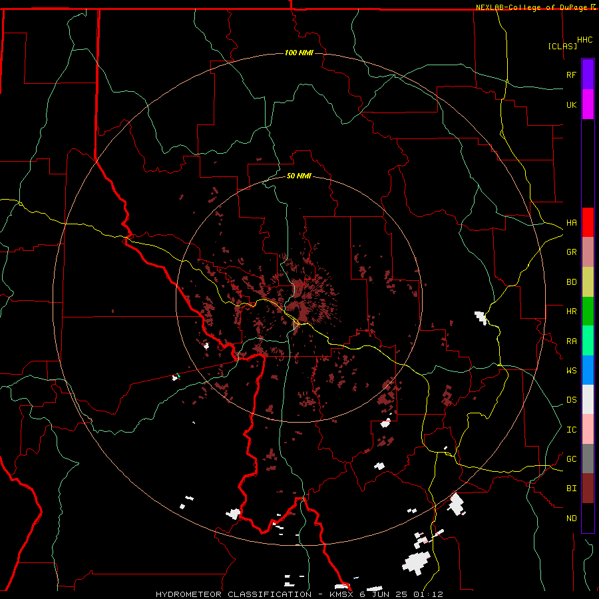The image size is (599, 599).
Task: Click the GC gray legend color swatch
Action: [x=588, y=459]
